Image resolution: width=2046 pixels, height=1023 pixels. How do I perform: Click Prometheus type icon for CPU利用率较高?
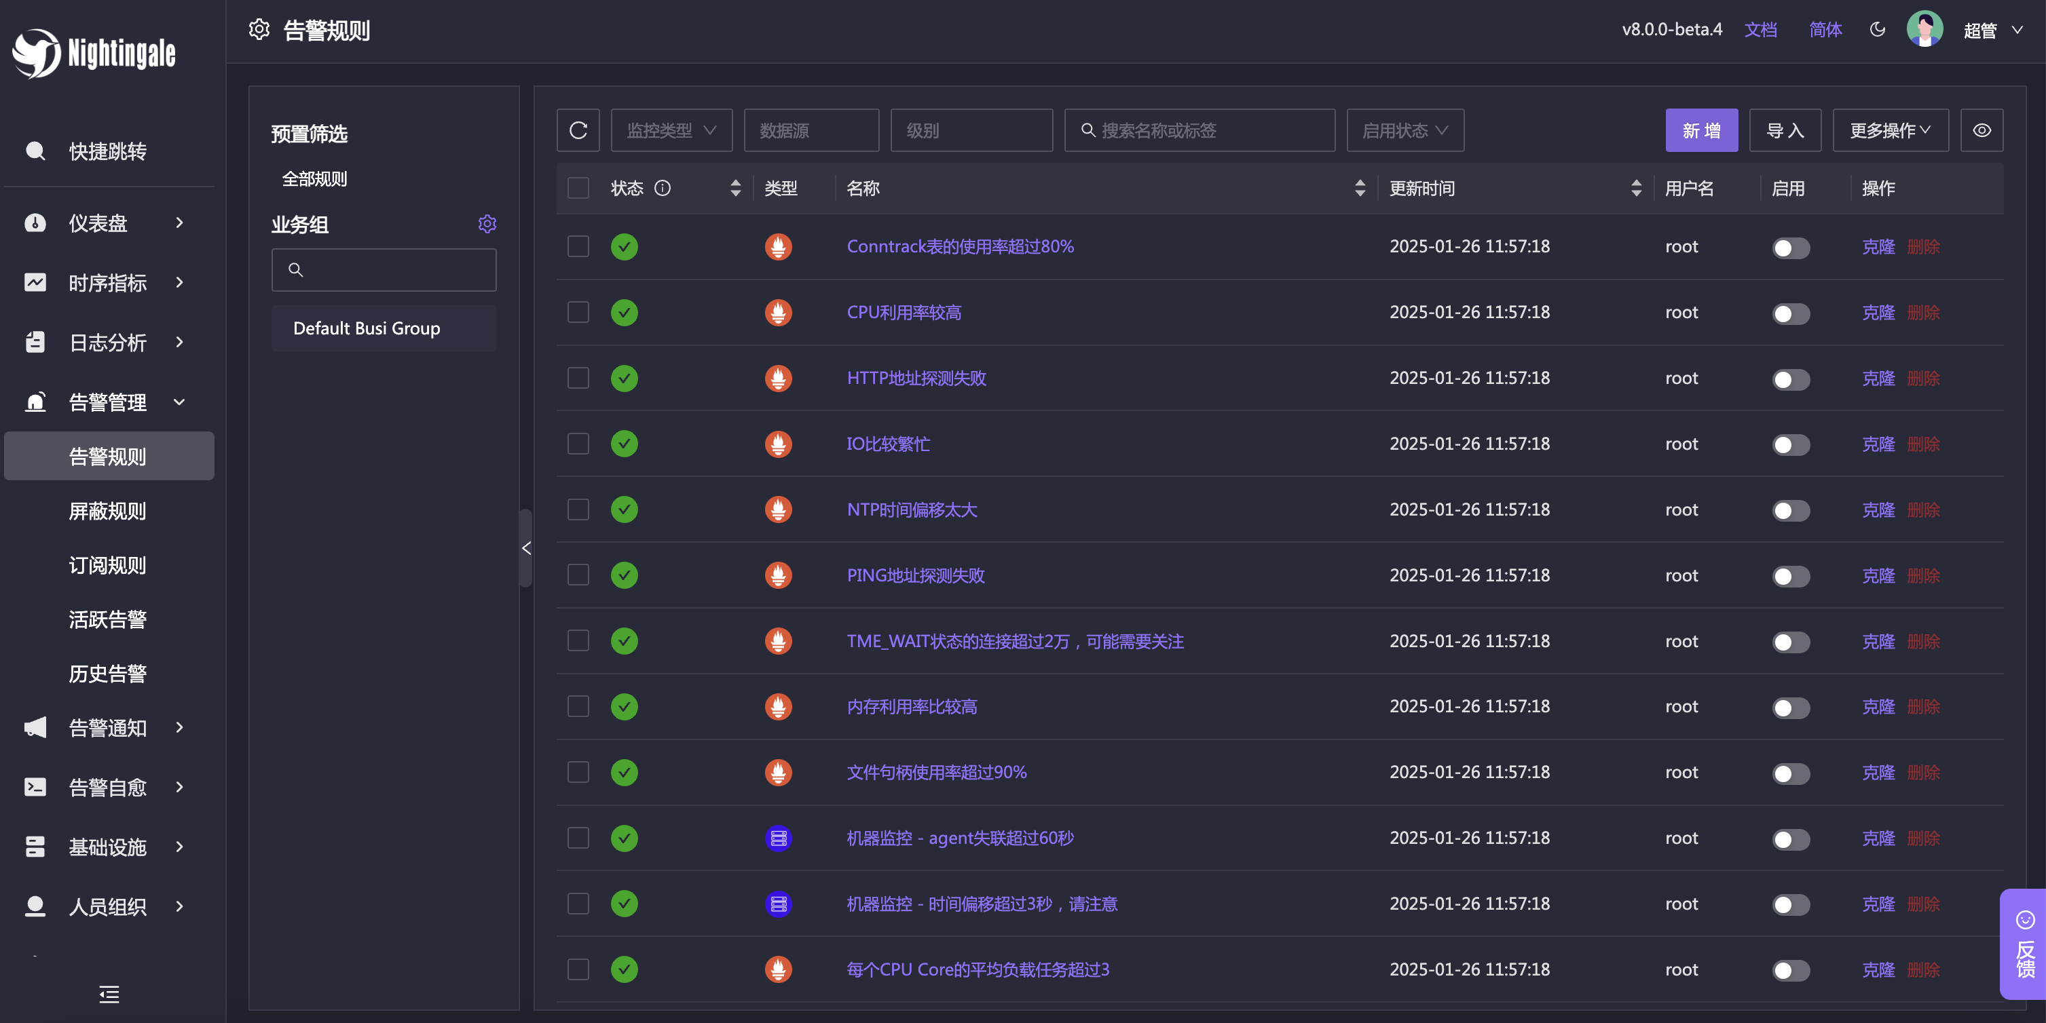(779, 313)
